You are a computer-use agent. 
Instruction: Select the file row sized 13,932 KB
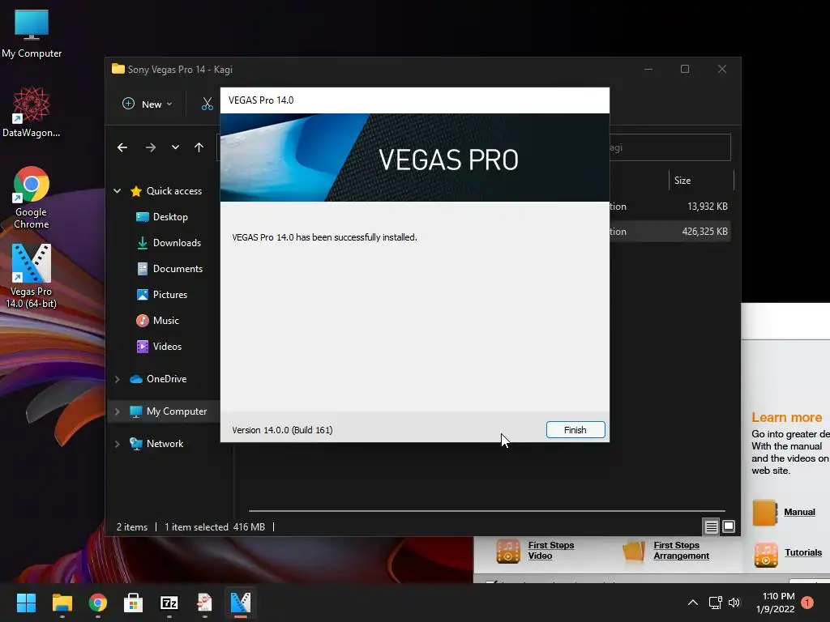[x=670, y=207]
